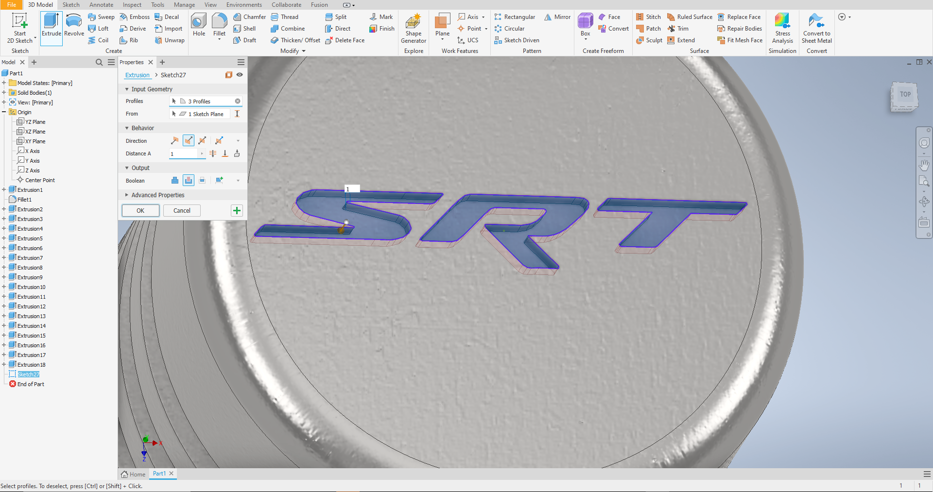Collapse the Behavior section
This screenshot has height=492, width=933.
[x=127, y=128]
